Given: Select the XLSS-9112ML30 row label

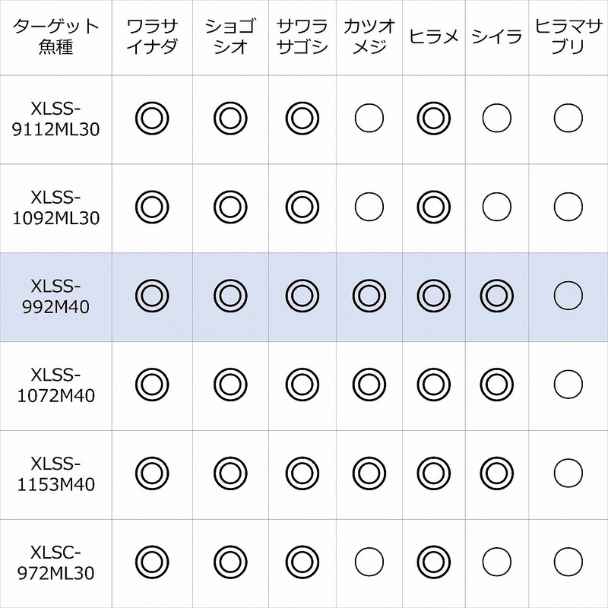Looking at the screenshot, I should (57, 117).
